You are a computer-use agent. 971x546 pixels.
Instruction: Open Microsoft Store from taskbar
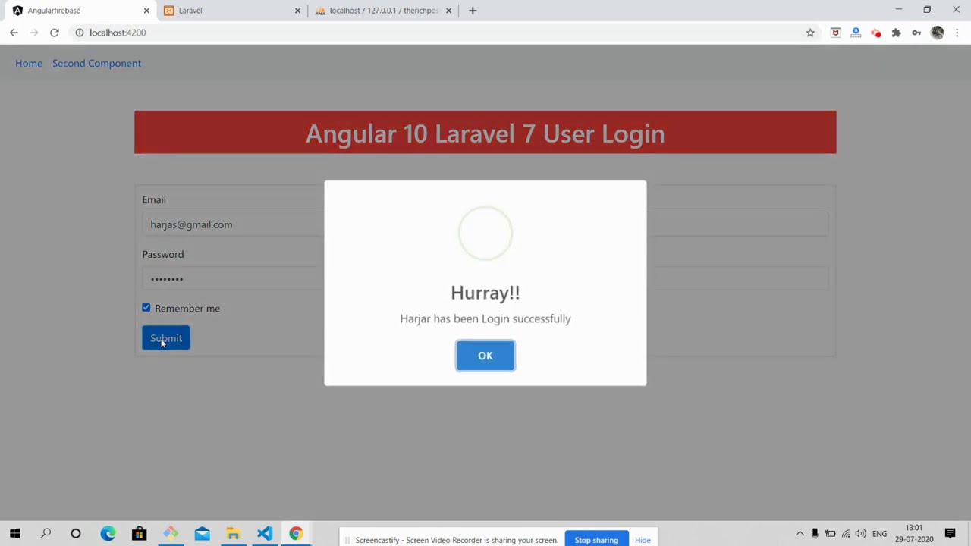(x=139, y=534)
